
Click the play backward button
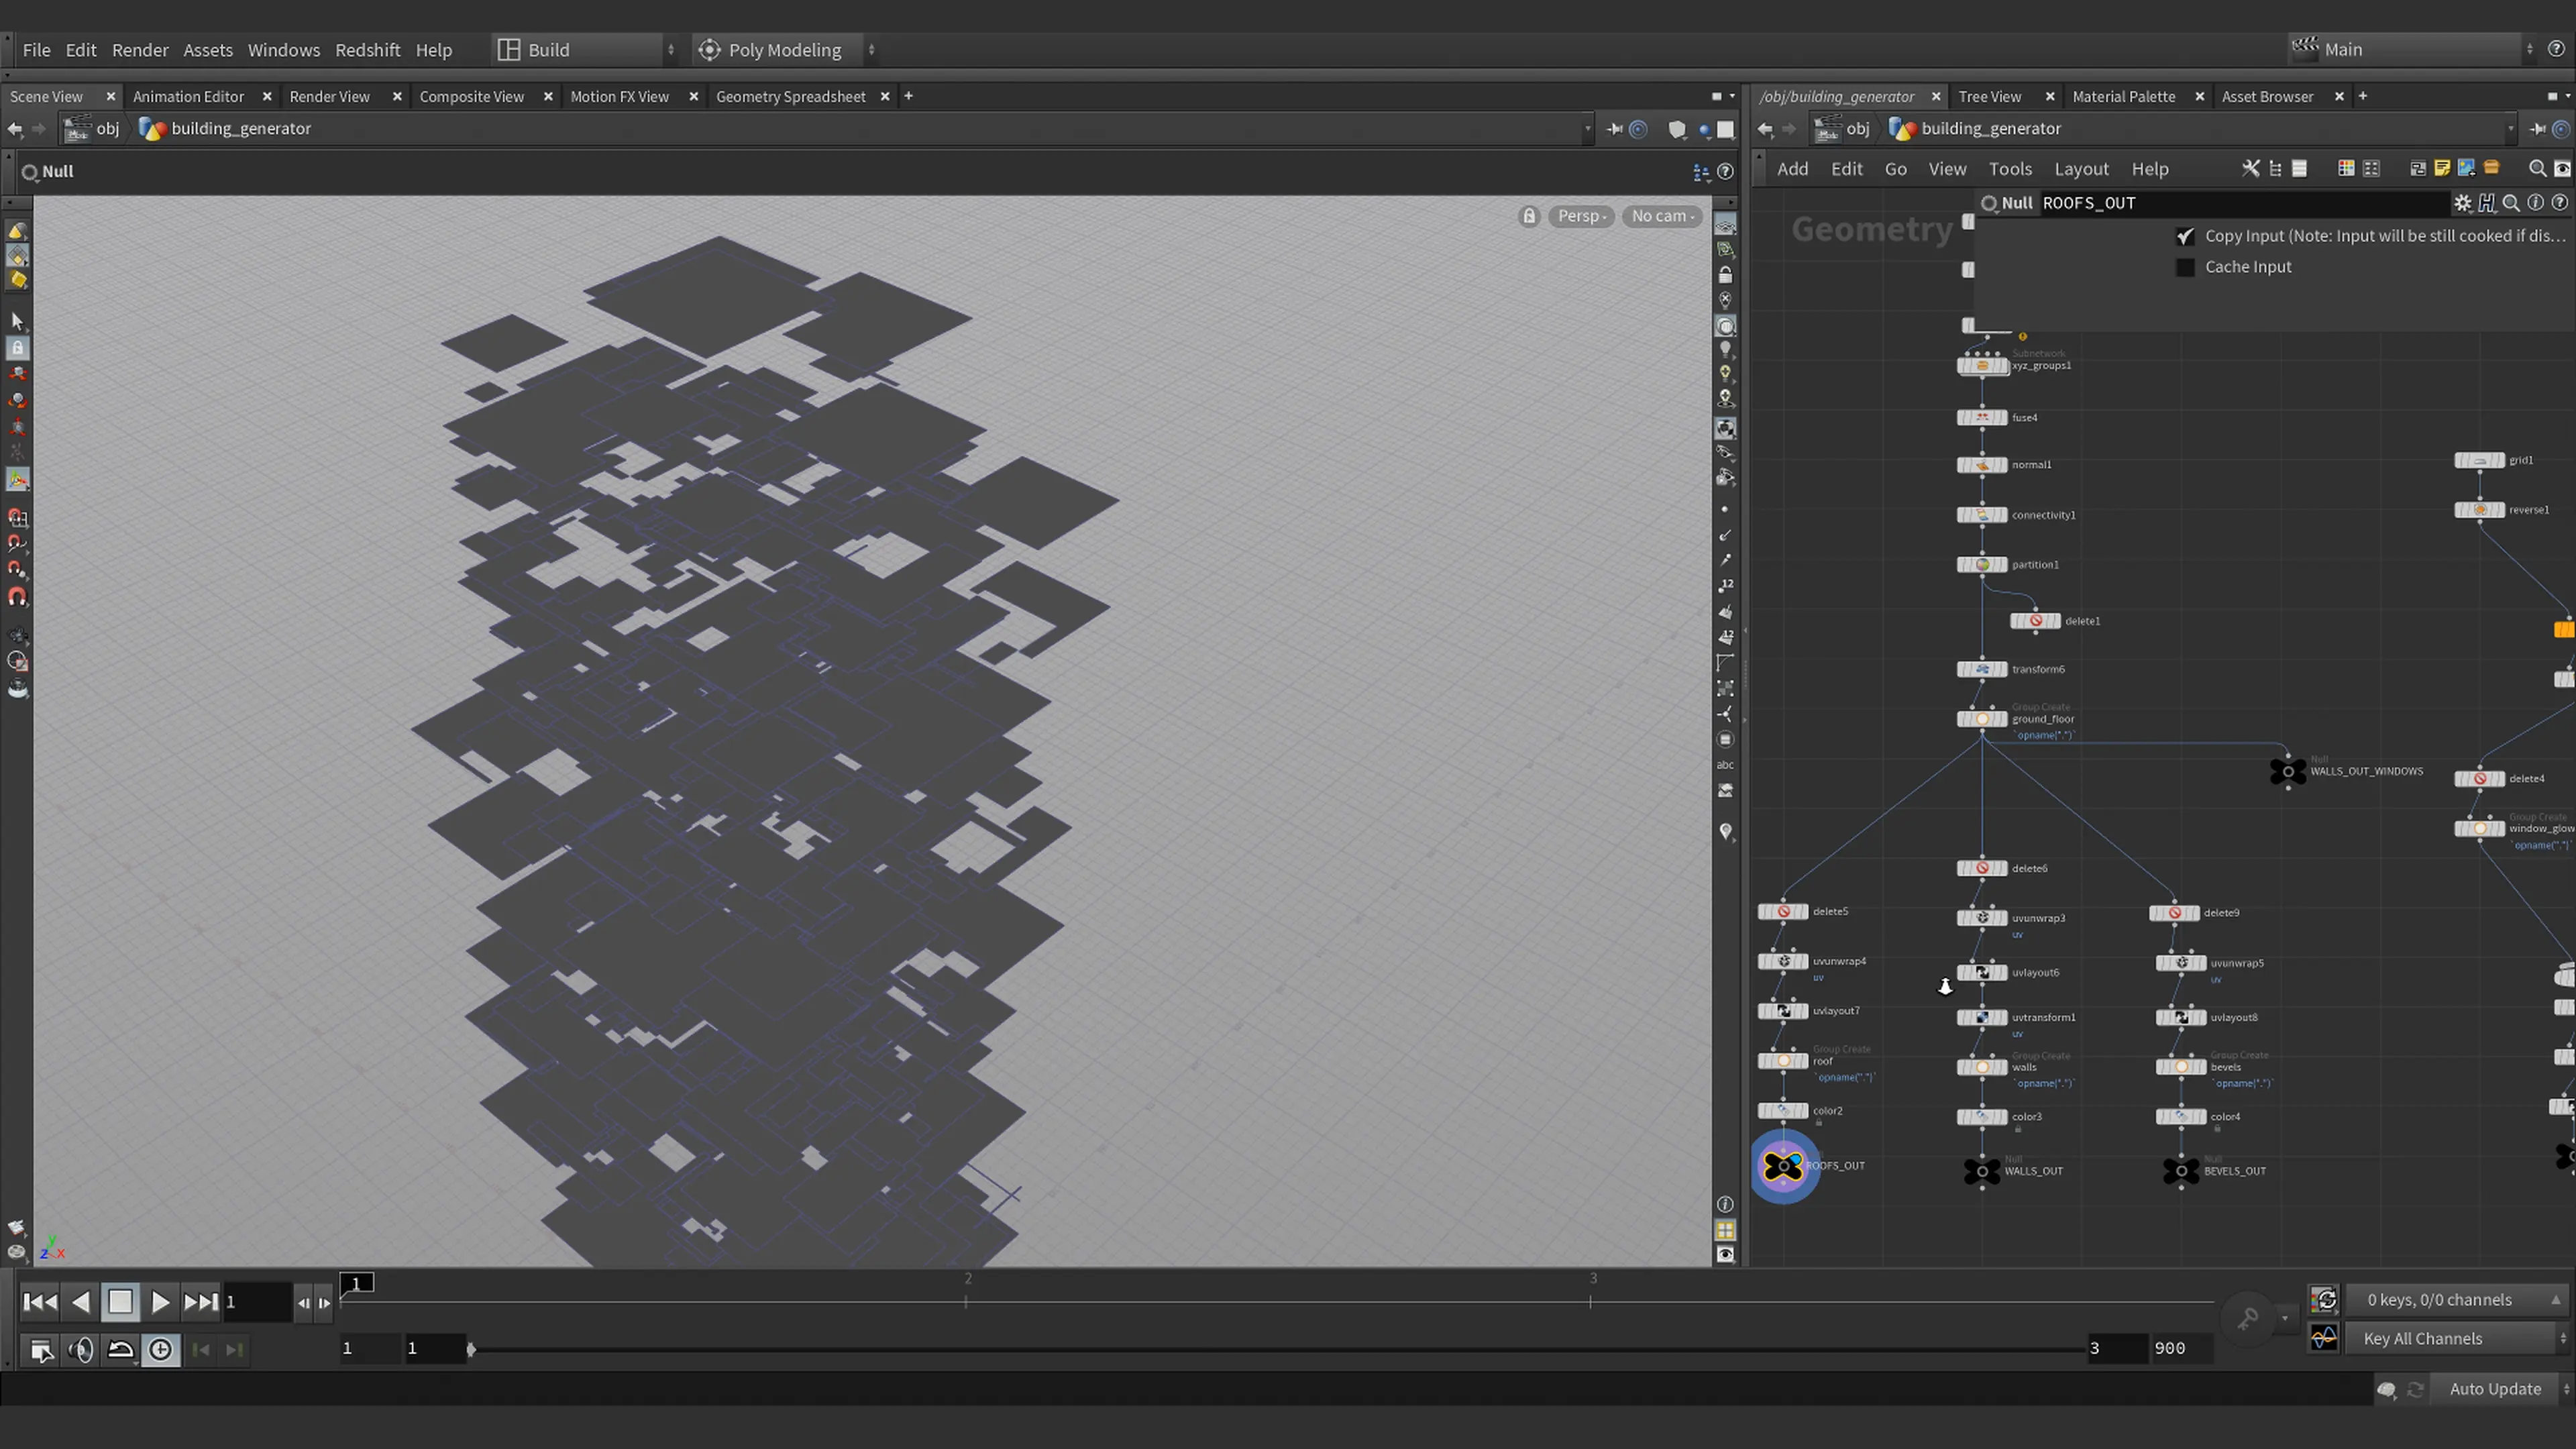[81, 1302]
